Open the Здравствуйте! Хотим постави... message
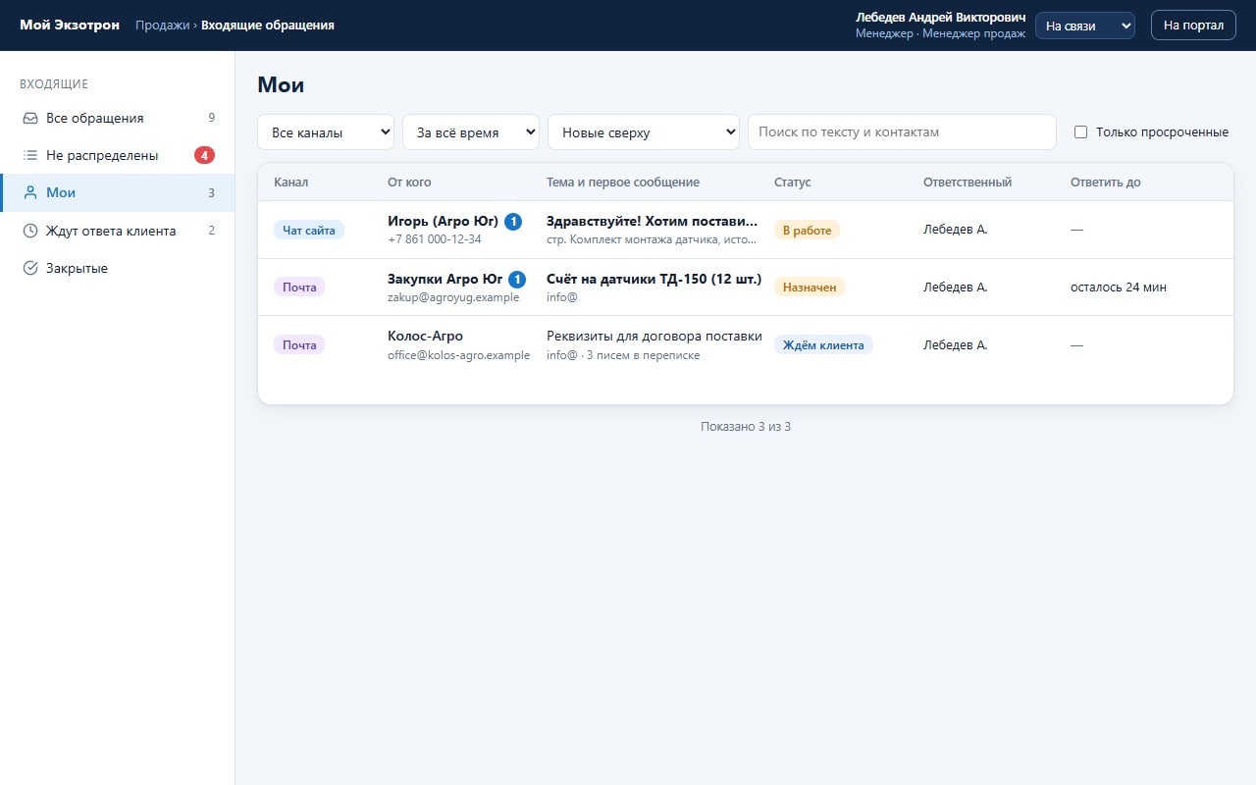 click(653, 222)
